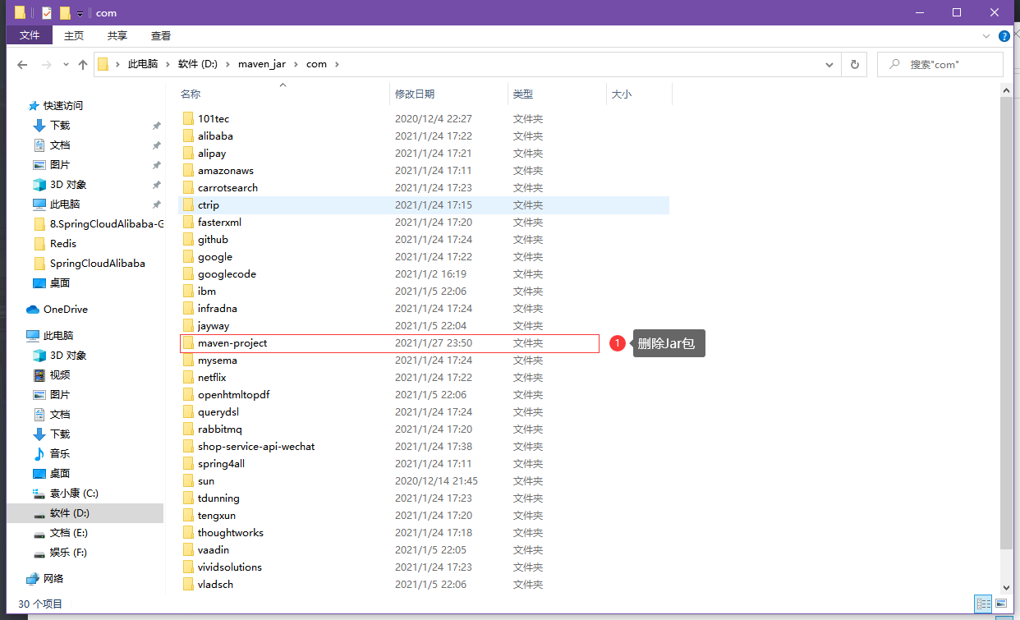The width and height of the screenshot is (1020, 620).
Task: Expand chevron after maven_jar breadcrumb
Action: tap(296, 64)
